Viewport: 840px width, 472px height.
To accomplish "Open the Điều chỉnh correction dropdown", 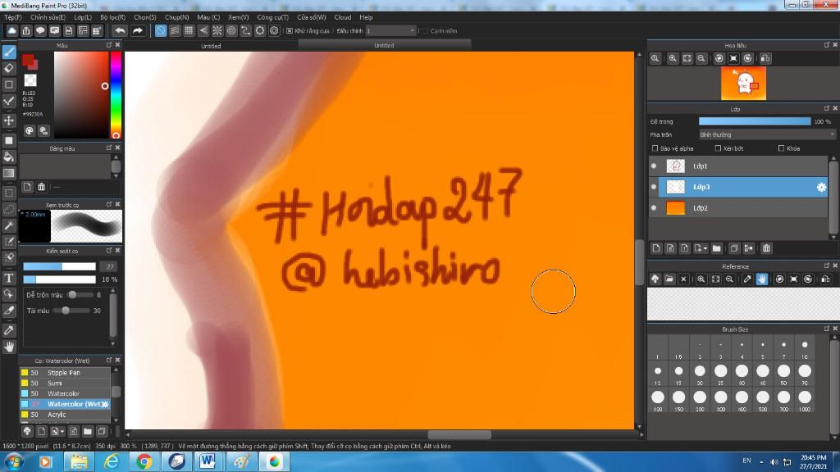I will pos(390,31).
